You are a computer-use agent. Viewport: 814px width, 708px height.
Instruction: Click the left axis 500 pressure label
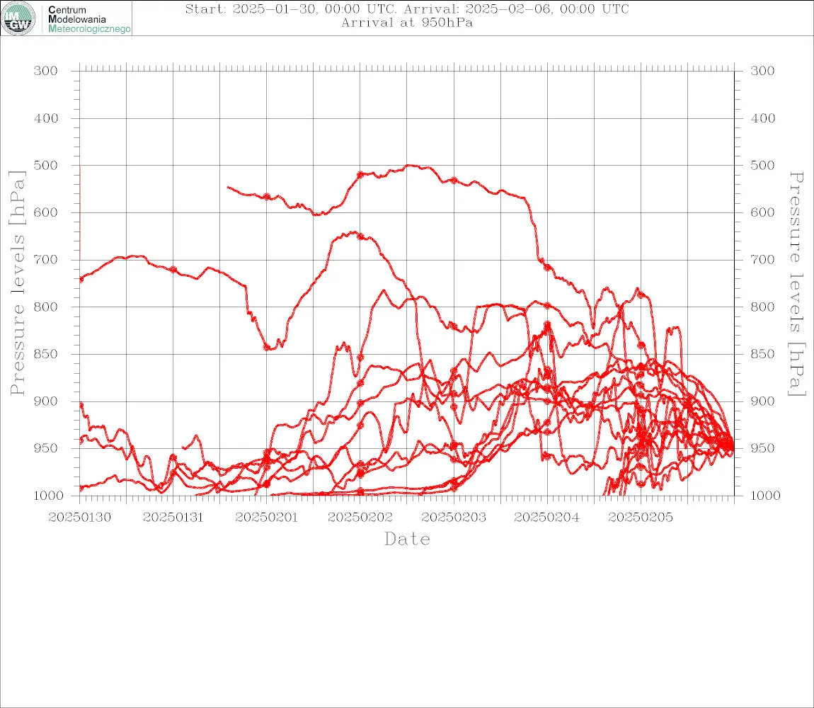click(46, 165)
